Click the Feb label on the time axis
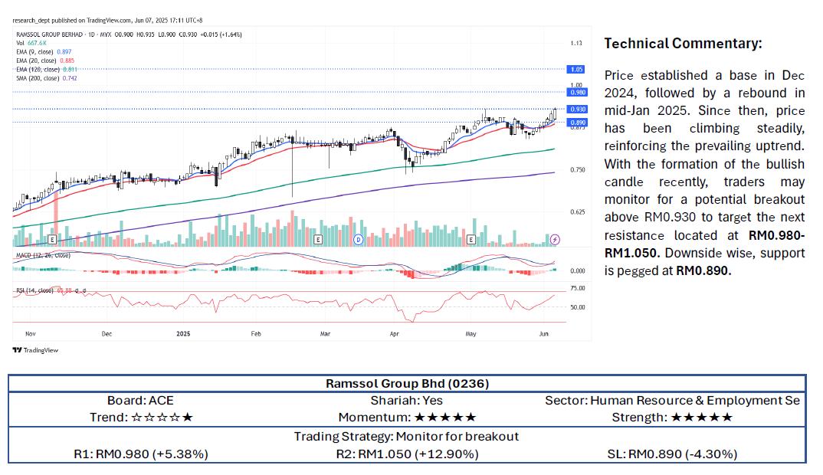 point(256,334)
